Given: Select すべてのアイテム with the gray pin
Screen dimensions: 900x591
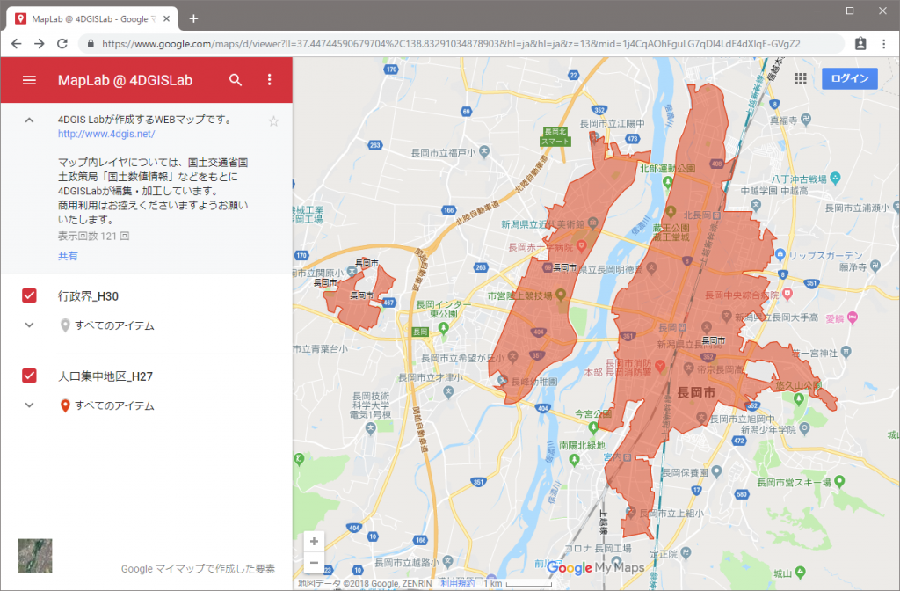Looking at the screenshot, I should click(x=107, y=325).
